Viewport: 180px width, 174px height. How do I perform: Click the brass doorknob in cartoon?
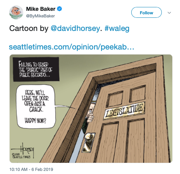point(89,137)
